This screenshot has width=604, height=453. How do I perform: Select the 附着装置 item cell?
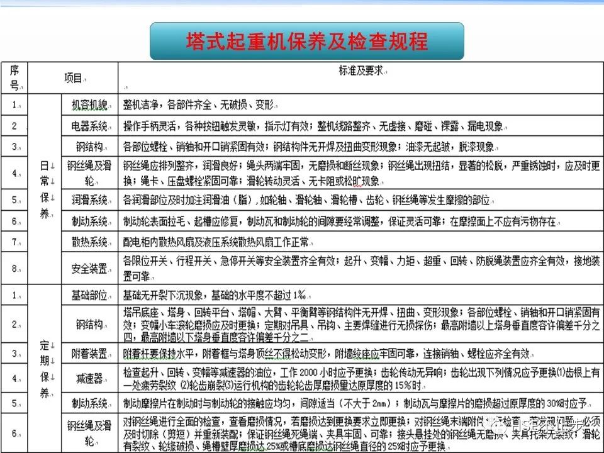(x=90, y=353)
